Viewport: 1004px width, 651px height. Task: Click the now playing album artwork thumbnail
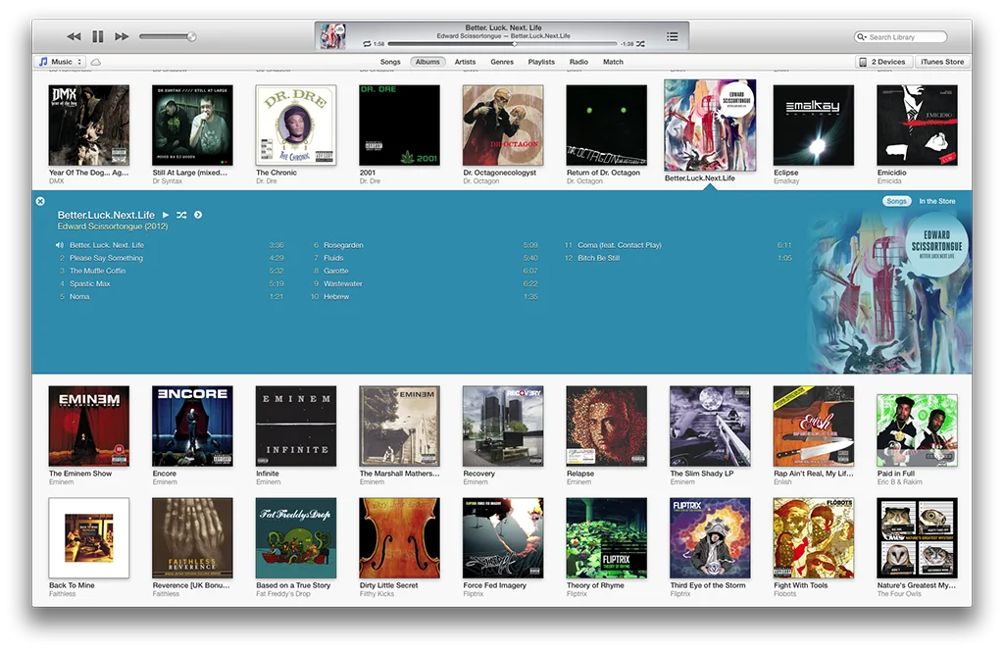(x=332, y=36)
